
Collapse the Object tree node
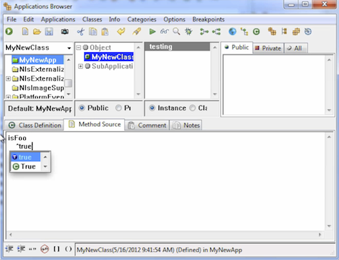coord(79,48)
